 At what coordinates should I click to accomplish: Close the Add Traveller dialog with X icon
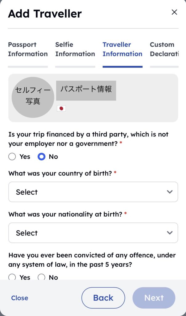[x=174, y=12]
